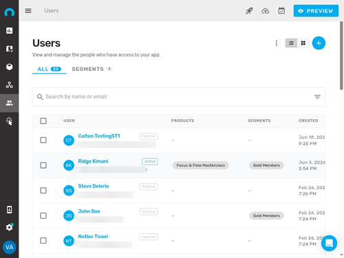Toggle the select-all users checkbox
344x258 pixels.
pyautogui.click(x=43, y=121)
